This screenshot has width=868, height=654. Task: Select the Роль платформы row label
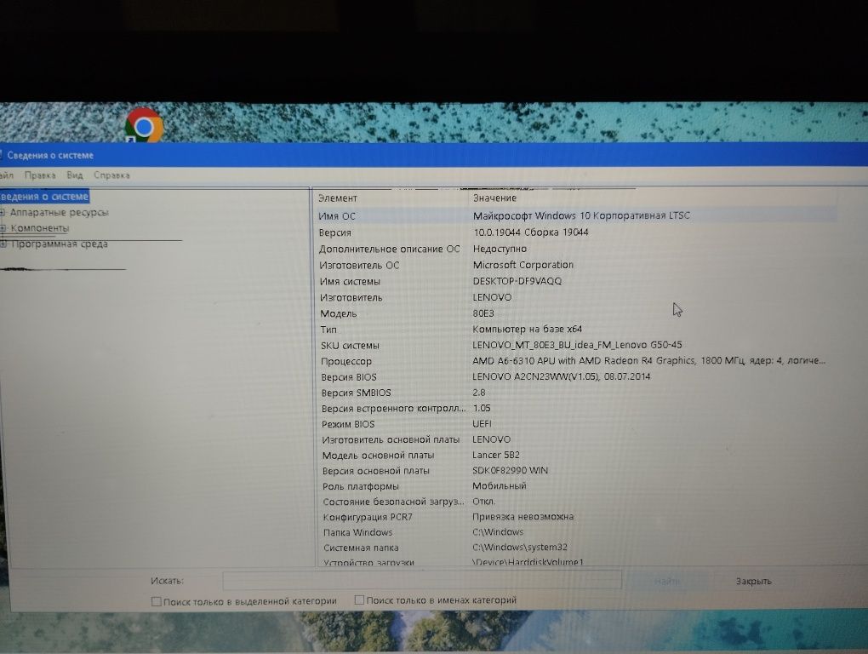[360, 486]
